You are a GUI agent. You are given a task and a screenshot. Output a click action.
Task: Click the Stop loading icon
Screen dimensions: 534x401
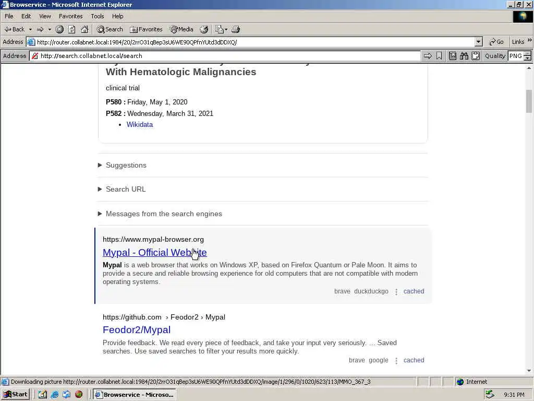click(59, 29)
